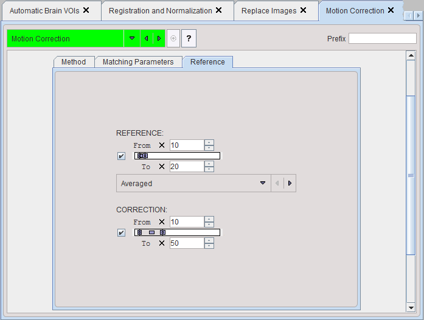
Task: Click the vertical scrollbar thumb
Action: pyautogui.click(x=411, y=175)
